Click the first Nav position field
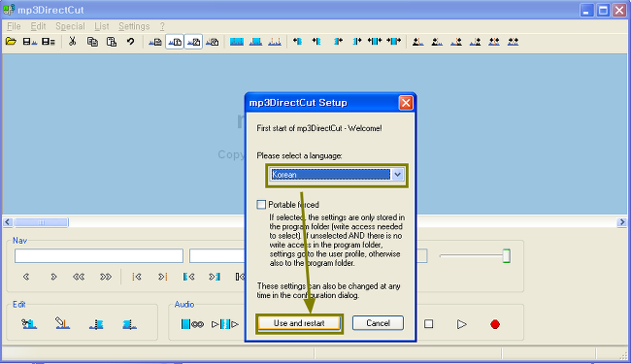The height and width of the screenshot is (364, 631). 99,256
